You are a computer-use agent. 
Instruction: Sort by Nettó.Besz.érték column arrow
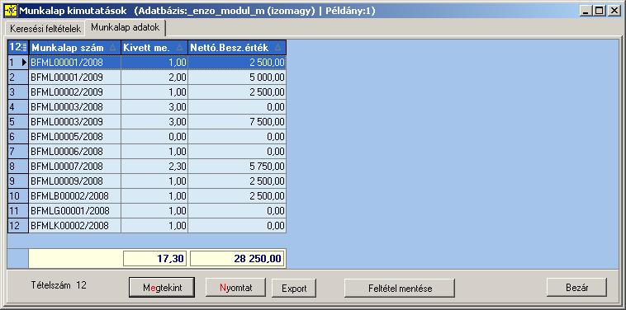click(x=278, y=48)
